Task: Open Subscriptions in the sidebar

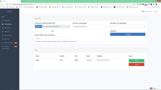Action: 8,35
